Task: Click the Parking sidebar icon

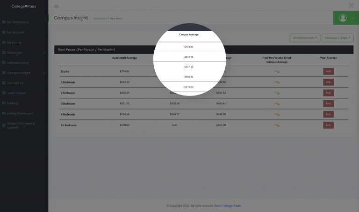Action: click(x=4, y=103)
